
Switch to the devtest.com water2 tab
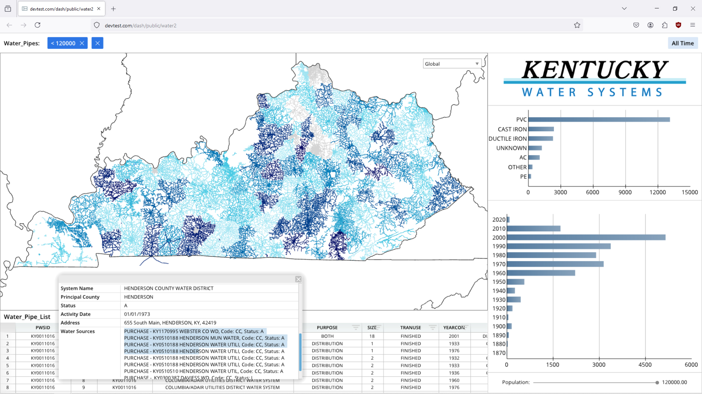[x=61, y=9]
